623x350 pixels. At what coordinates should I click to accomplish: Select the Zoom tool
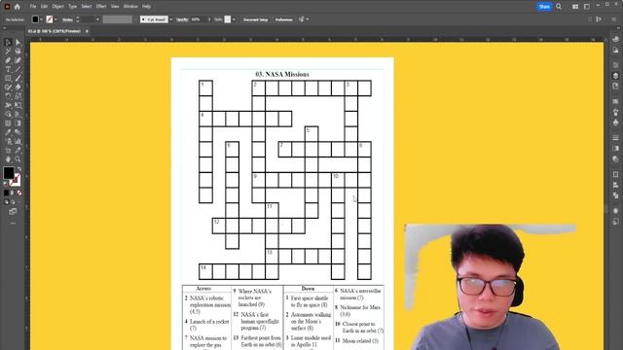(18, 159)
